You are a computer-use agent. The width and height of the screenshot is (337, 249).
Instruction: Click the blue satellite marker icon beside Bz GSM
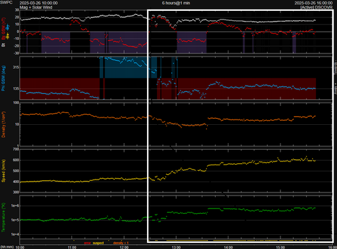click(x=8, y=28)
